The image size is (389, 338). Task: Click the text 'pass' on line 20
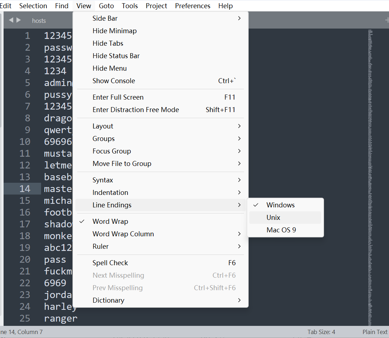(55, 259)
